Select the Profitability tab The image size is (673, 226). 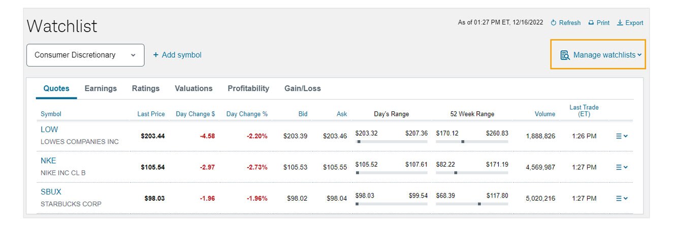248,88
